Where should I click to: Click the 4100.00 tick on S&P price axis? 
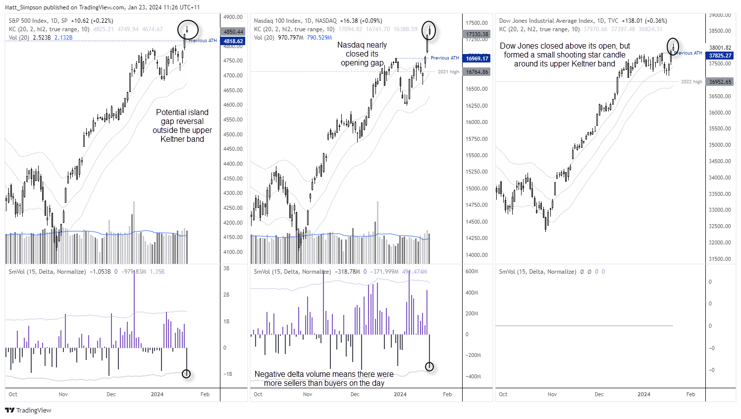click(233, 252)
